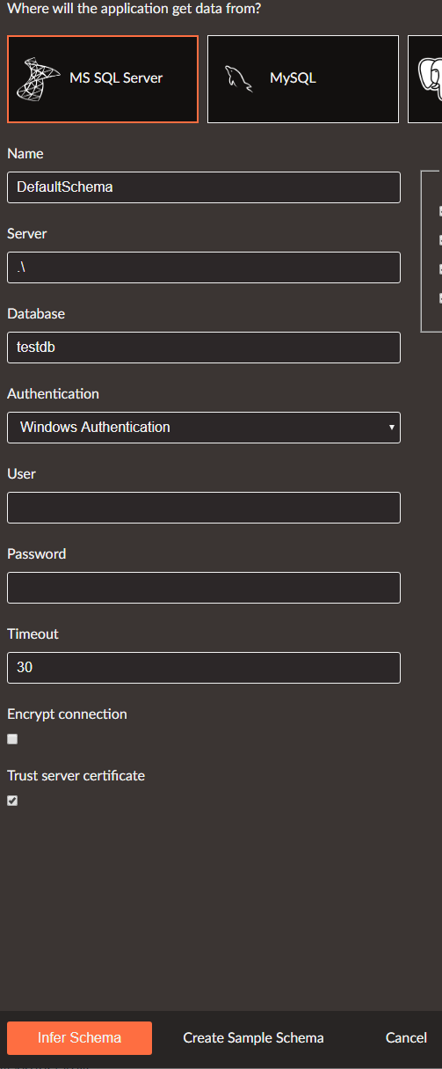Viewport: 442px width, 1069px height.
Task: Cancel the data source dialog
Action: tap(406, 1038)
